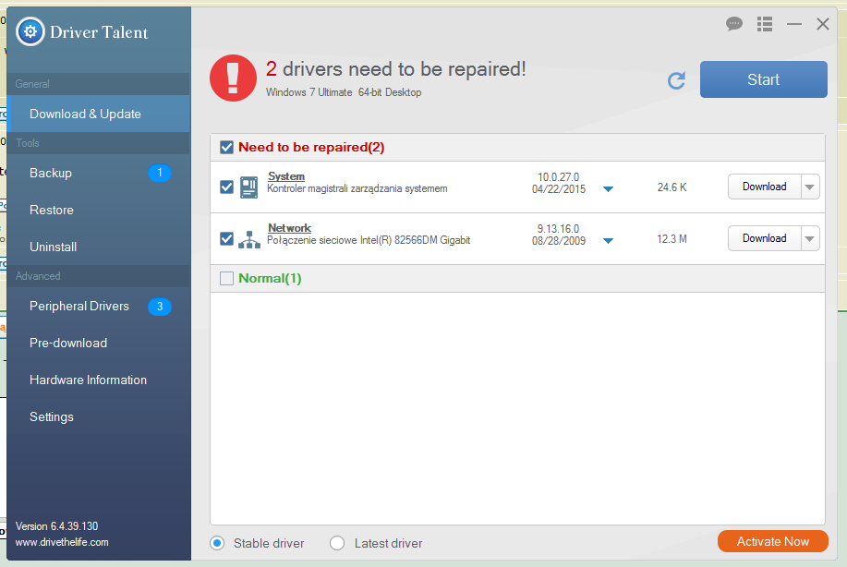Open the Uninstall tool

[98, 247]
